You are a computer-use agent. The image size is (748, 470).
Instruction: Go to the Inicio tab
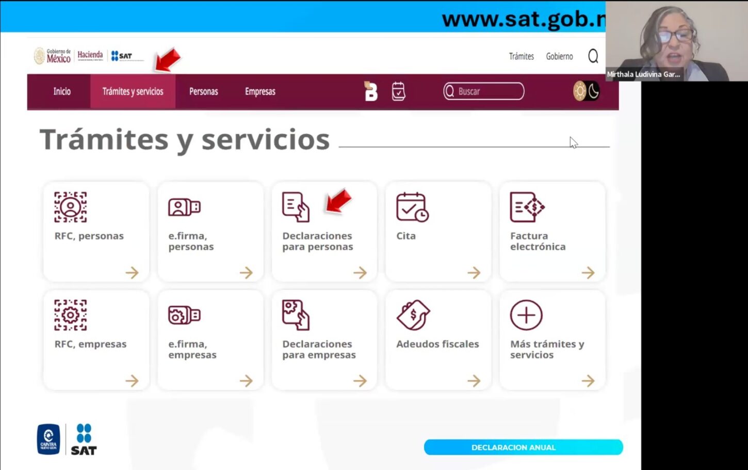click(62, 91)
